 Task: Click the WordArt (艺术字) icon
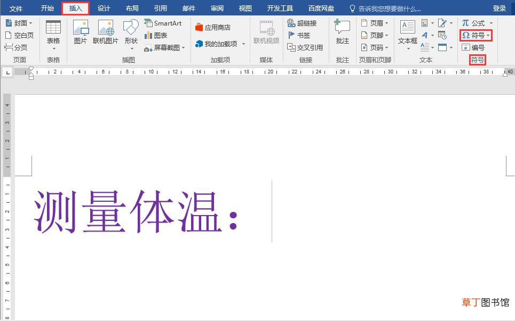point(425,35)
